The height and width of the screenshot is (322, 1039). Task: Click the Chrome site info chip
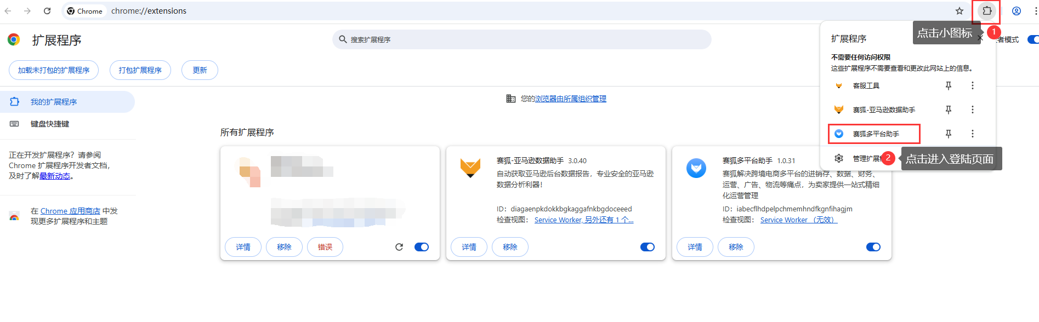tap(85, 11)
